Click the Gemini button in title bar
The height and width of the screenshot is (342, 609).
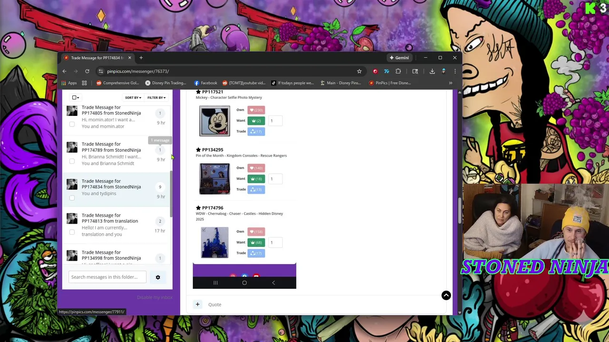(399, 57)
